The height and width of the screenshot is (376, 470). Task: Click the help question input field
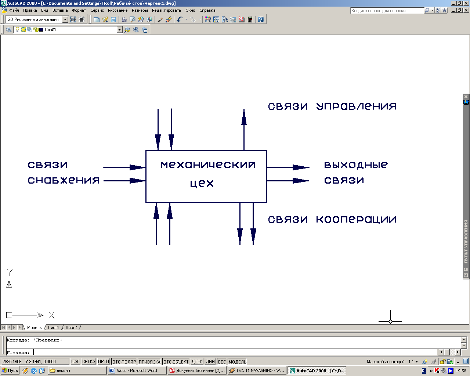387,11
